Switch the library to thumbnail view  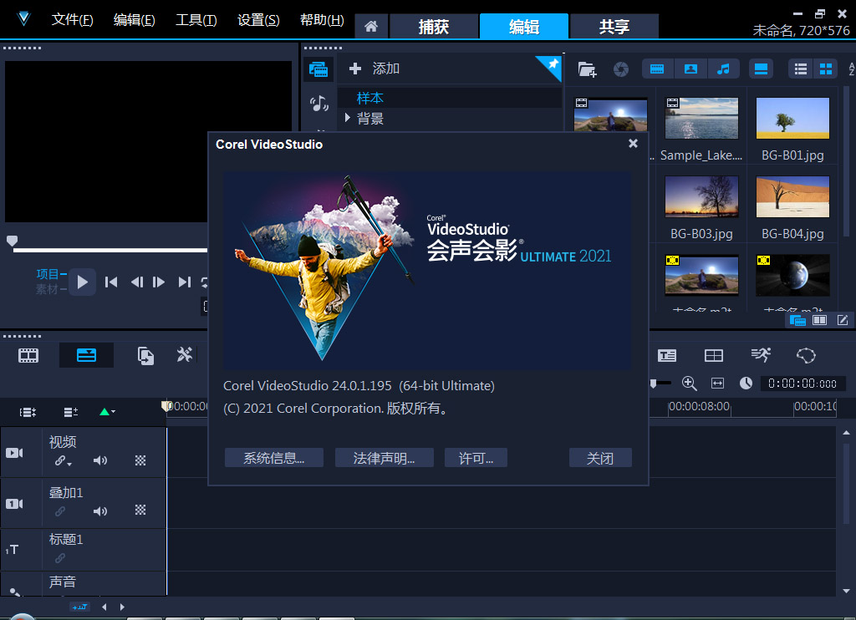click(826, 69)
